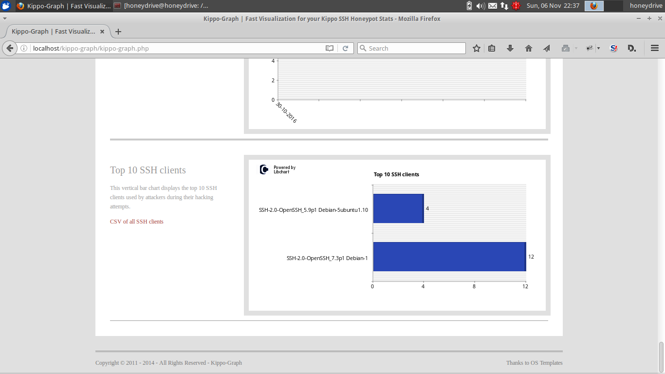Select the Kippo-Graph browser tab
665x374 pixels.
coord(54,32)
